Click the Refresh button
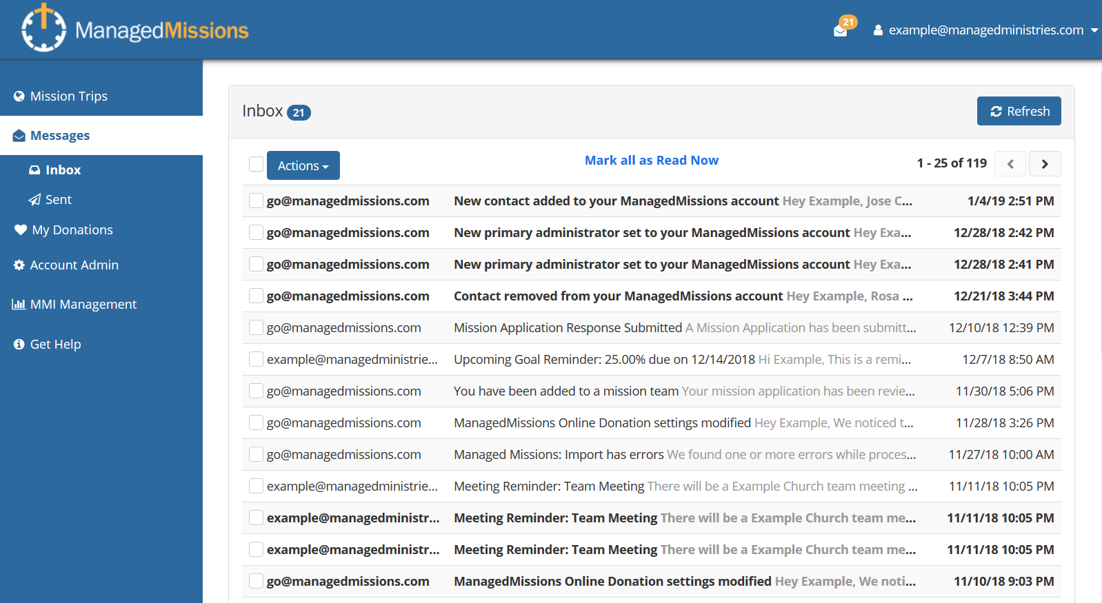Screen dimensions: 1102x603 tap(1019, 111)
